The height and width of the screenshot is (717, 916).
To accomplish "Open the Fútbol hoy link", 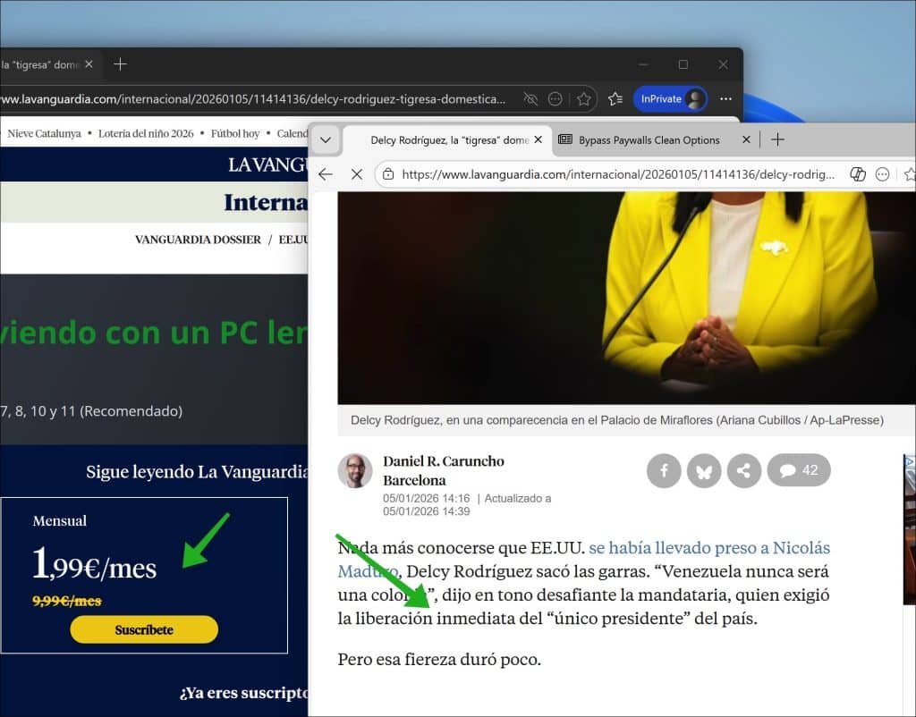I will pos(235,132).
